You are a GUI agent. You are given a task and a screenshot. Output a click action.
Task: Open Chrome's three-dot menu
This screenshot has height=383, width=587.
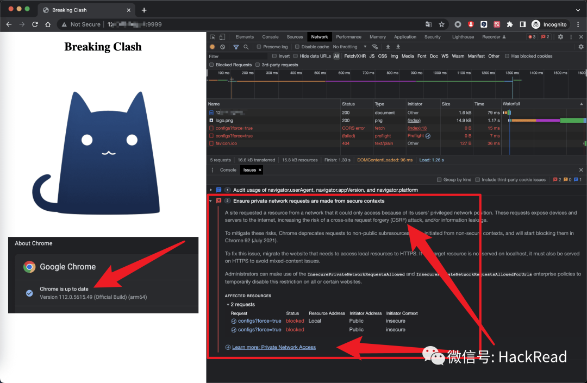click(x=578, y=24)
